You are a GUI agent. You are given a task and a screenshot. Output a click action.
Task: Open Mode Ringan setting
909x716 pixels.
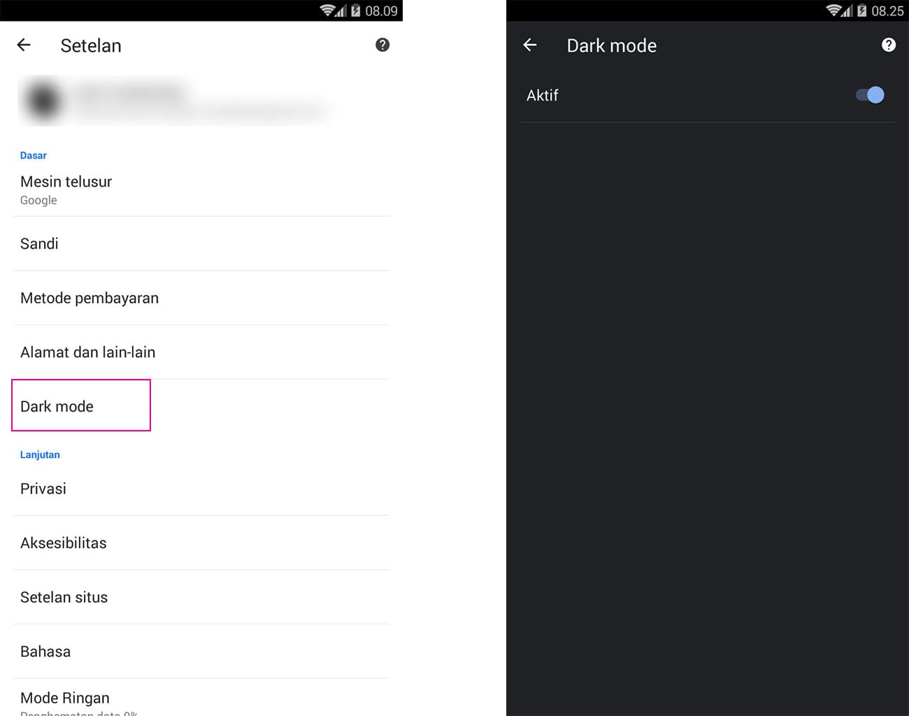[x=65, y=699]
